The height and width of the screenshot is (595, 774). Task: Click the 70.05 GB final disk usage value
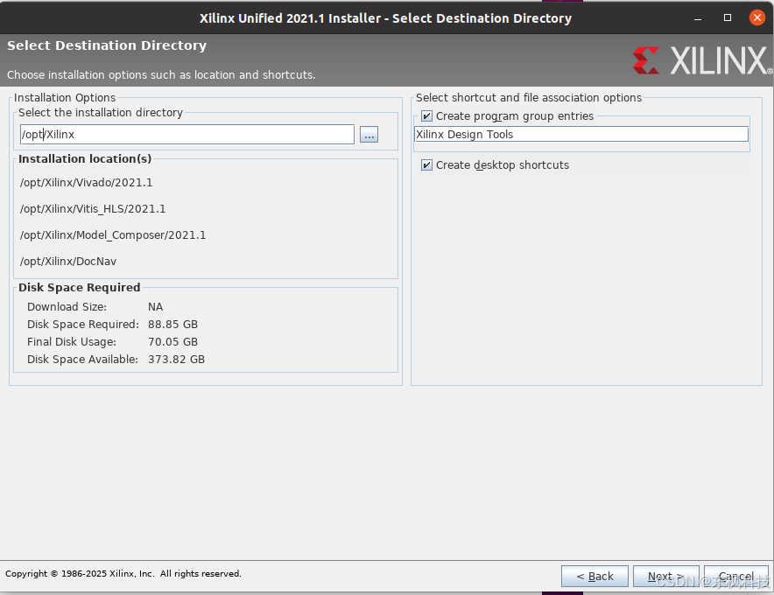(x=172, y=342)
